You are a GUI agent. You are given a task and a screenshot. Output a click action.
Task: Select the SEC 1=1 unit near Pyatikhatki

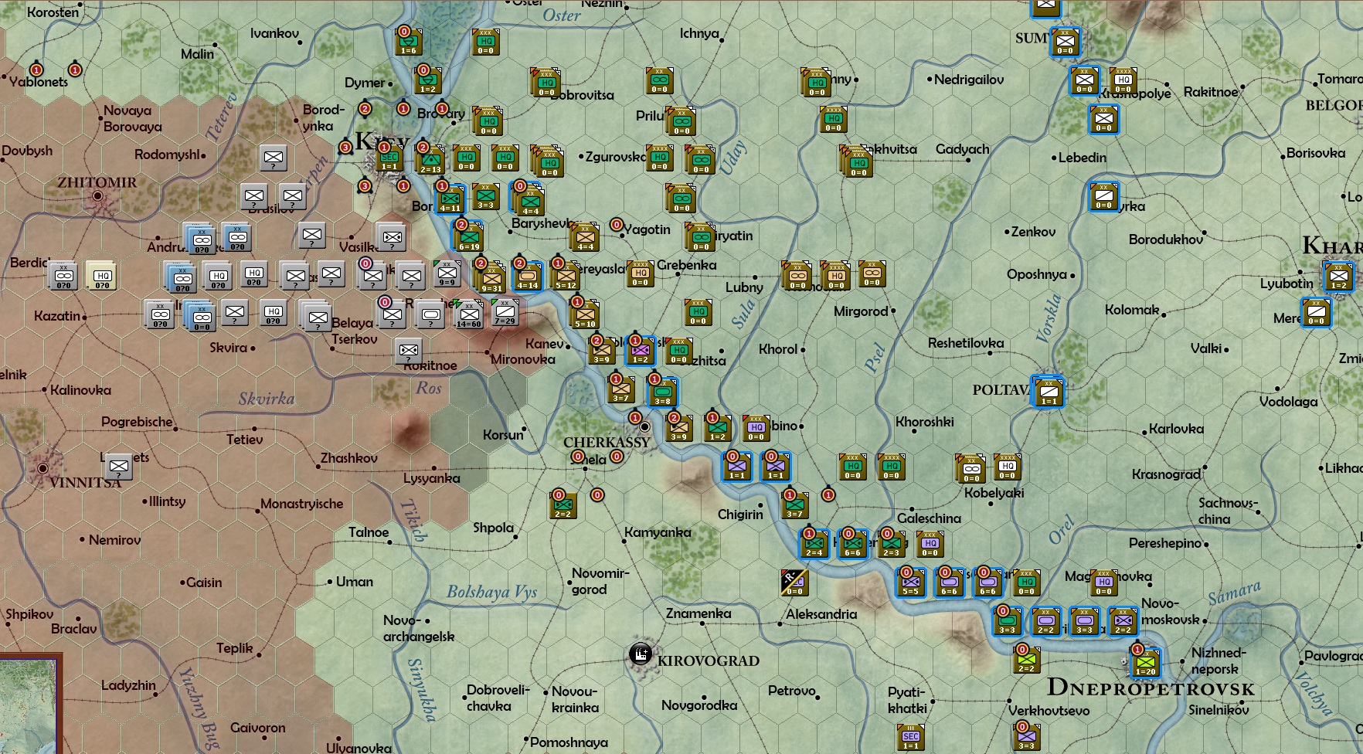pos(911,736)
